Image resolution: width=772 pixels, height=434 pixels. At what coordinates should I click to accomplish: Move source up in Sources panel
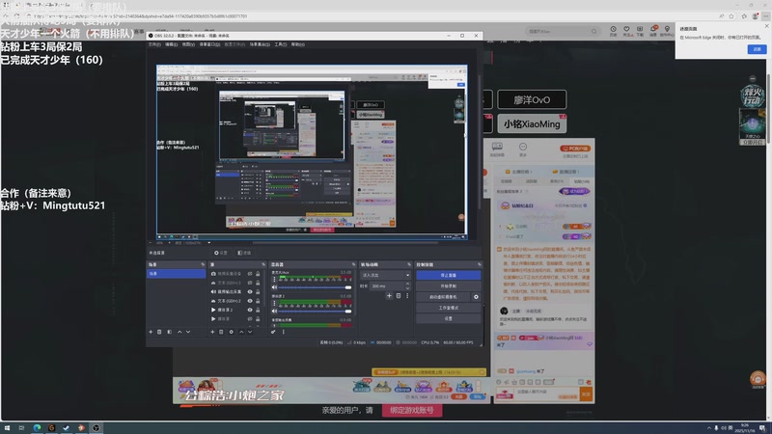click(x=241, y=332)
